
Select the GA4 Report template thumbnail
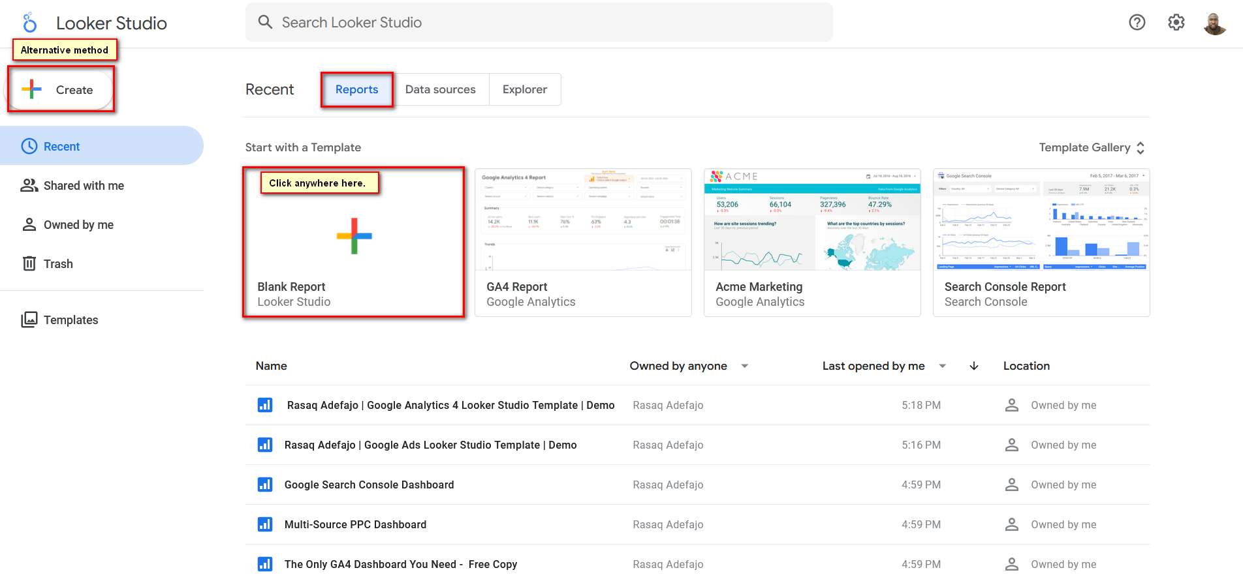(583, 220)
